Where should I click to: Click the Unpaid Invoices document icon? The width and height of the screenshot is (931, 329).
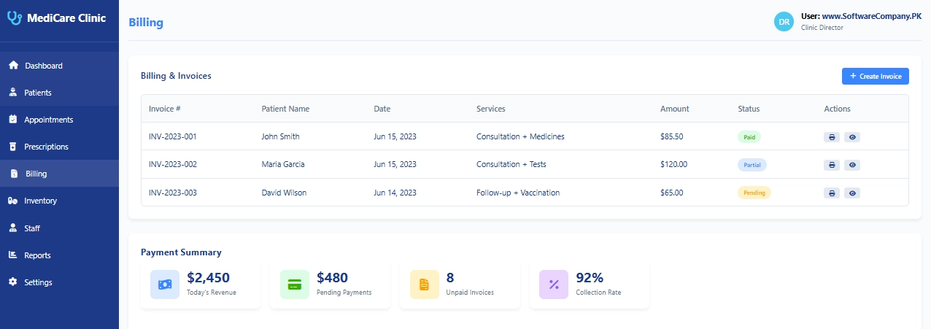[425, 285]
